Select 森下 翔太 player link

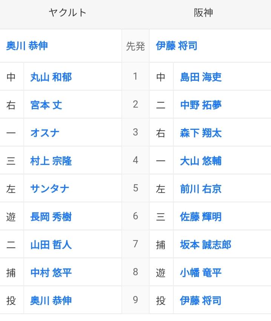pyautogui.click(x=201, y=133)
